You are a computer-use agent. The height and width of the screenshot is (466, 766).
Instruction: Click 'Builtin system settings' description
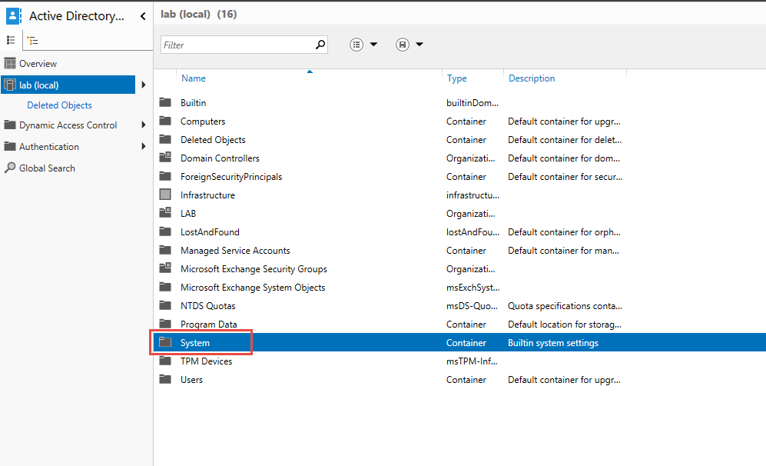(553, 343)
